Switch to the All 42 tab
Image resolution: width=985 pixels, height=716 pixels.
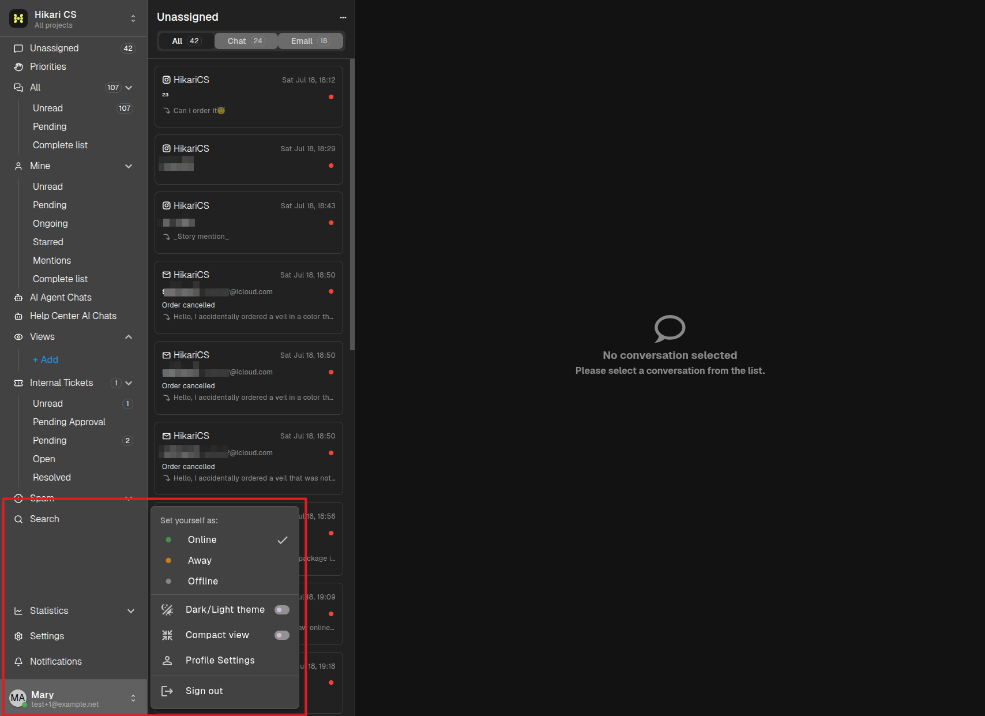186,41
